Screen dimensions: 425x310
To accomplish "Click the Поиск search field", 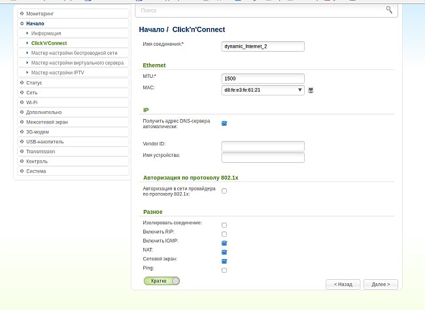I will click(x=262, y=10).
